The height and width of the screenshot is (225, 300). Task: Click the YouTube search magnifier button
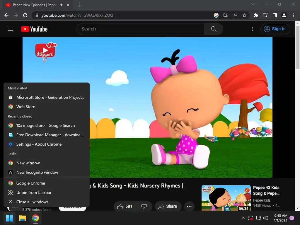coord(214,29)
